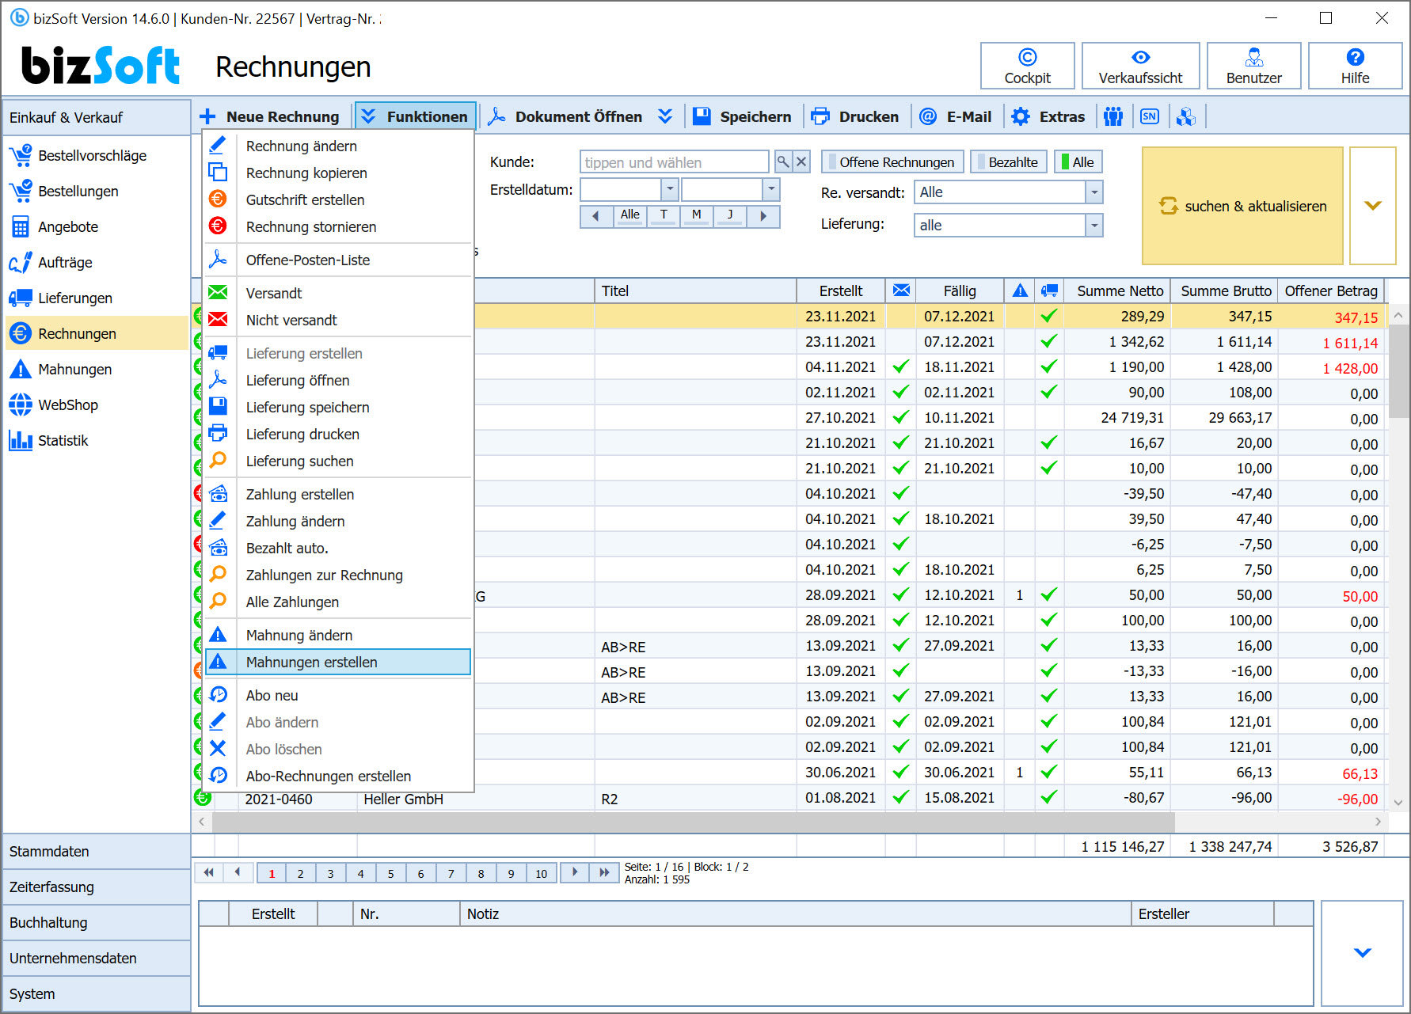The height and width of the screenshot is (1014, 1411).
Task: Click the Kunde search input field
Action: click(x=675, y=161)
